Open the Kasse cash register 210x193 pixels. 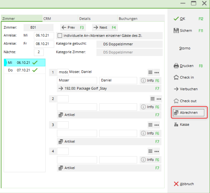tap(176, 125)
